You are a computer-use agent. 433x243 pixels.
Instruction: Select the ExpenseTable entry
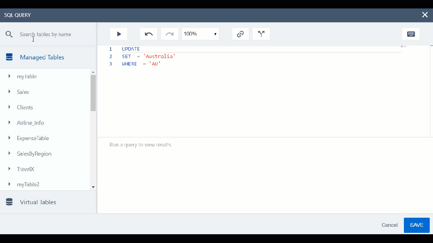(33, 138)
